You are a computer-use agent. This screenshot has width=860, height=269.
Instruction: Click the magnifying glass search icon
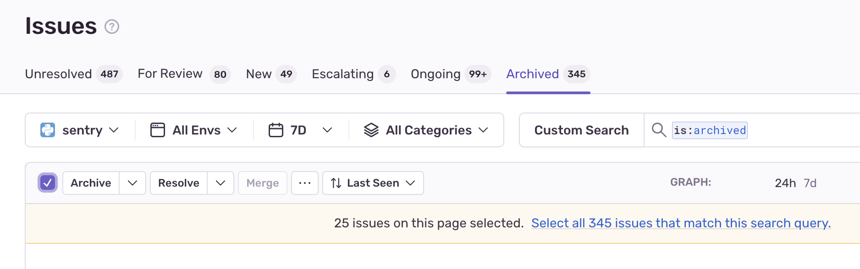pos(659,130)
